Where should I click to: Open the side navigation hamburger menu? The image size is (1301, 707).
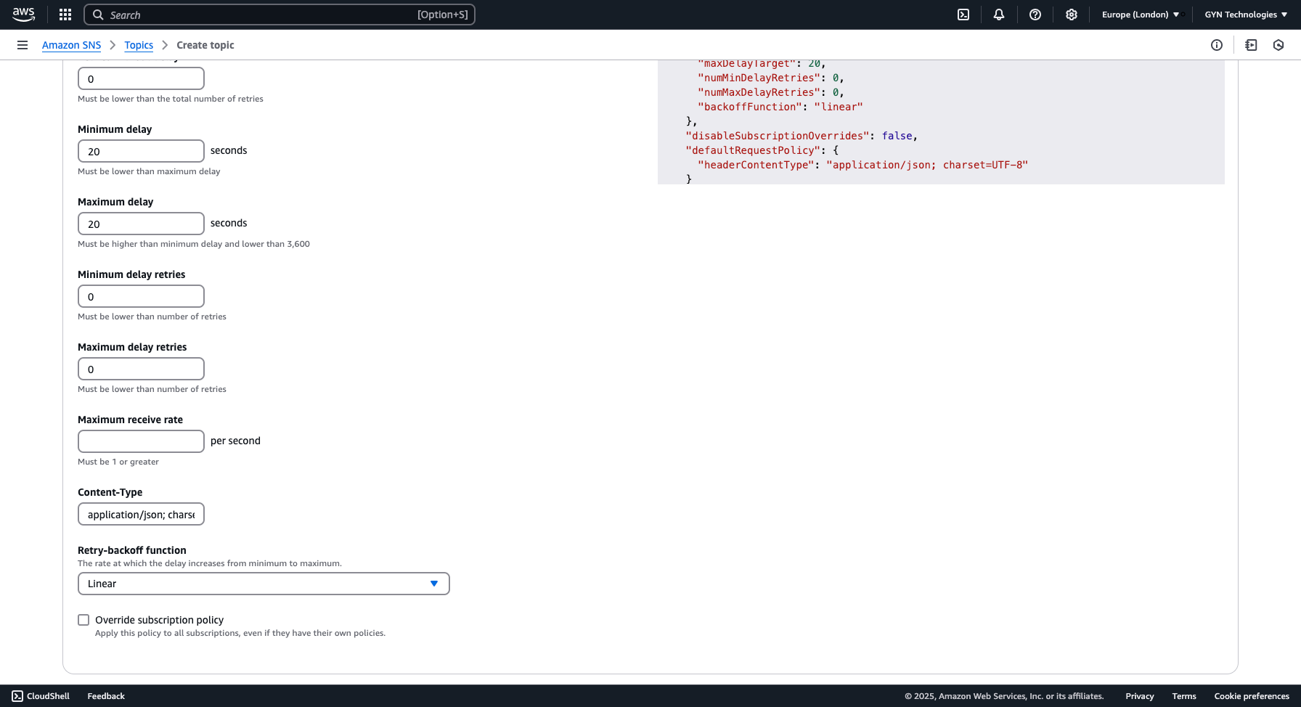point(23,44)
